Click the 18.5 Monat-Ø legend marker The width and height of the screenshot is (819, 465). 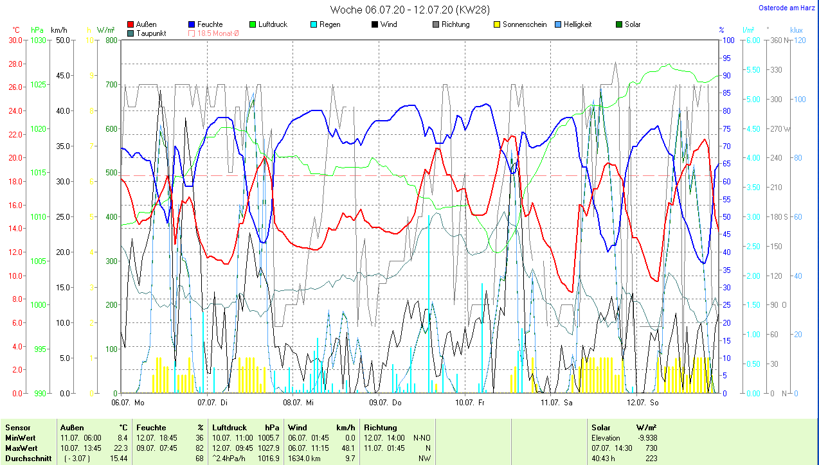tap(192, 33)
